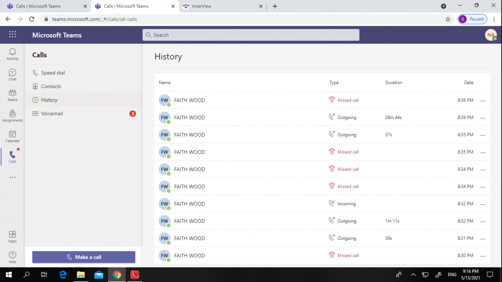Click FW avatar on the Incoming call row
This screenshot has height=282, width=502.
(165, 204)
